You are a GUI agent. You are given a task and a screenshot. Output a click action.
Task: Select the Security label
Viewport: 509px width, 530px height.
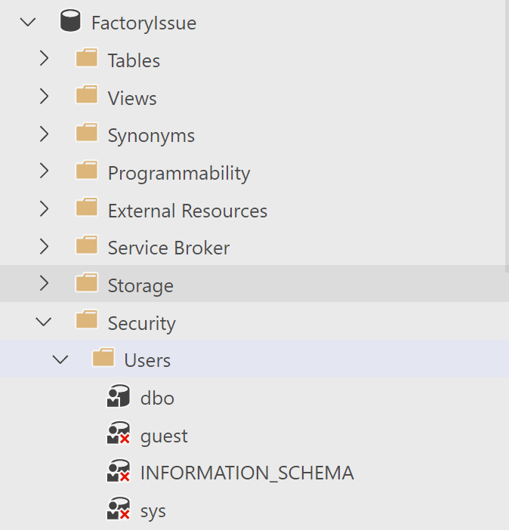(x=142, y=323)
